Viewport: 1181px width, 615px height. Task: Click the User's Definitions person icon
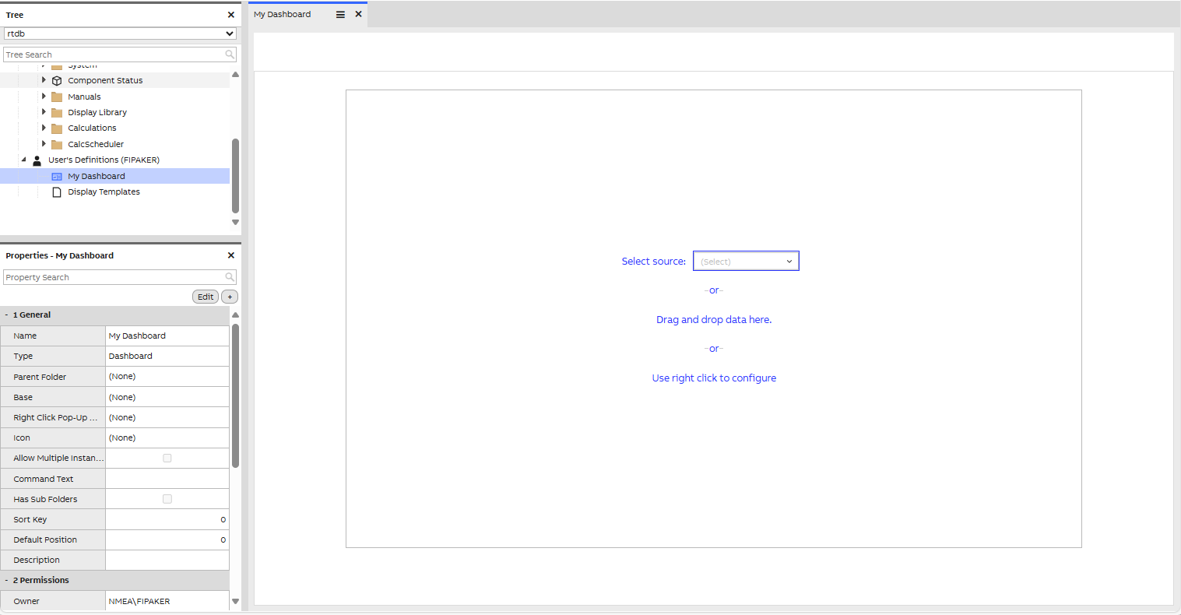tap(37, 160)
